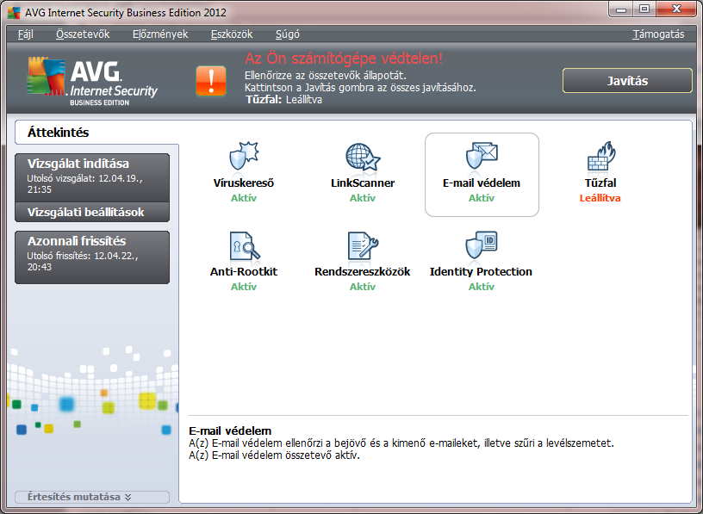Viewport: 703px width, 514px height.
Task: Click the Tűzfal: Leállítva header status
Action: click(x=283, y=100)
